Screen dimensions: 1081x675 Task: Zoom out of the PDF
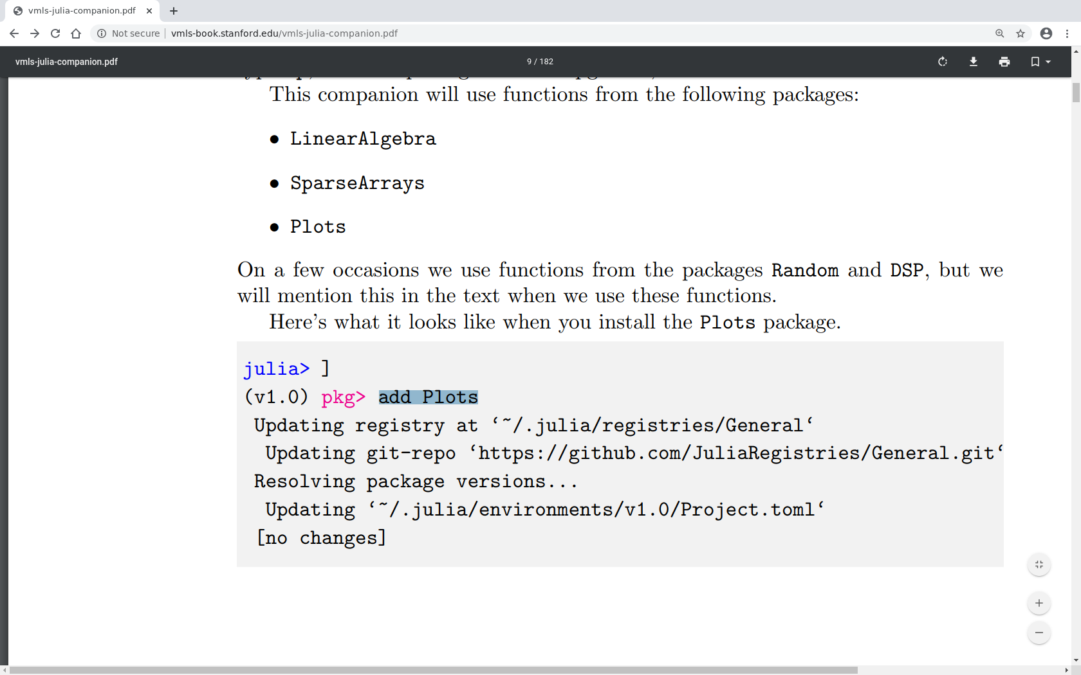(1039, 633)
